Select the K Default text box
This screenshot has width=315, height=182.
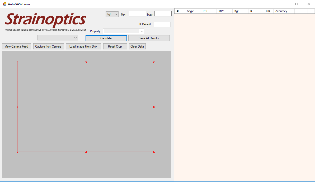pyautogui.click(x=162, y=24)
